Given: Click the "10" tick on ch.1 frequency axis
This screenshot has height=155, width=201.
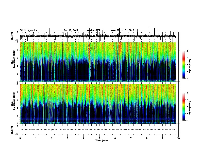Looking at the screenshot, I should [17, 42].
